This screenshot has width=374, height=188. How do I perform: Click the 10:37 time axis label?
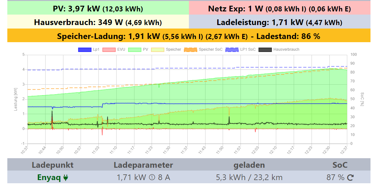point(24,150)
